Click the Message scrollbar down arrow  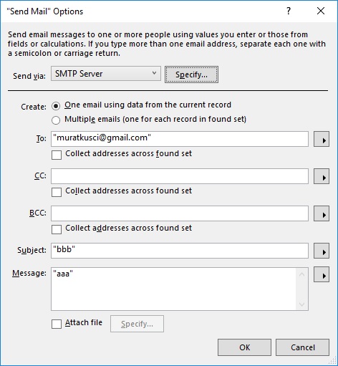coord(301,304)
